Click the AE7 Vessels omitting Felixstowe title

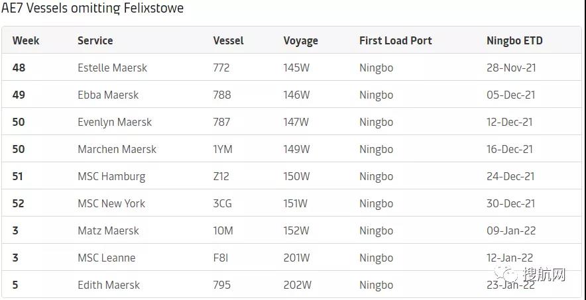coord(93,9)
